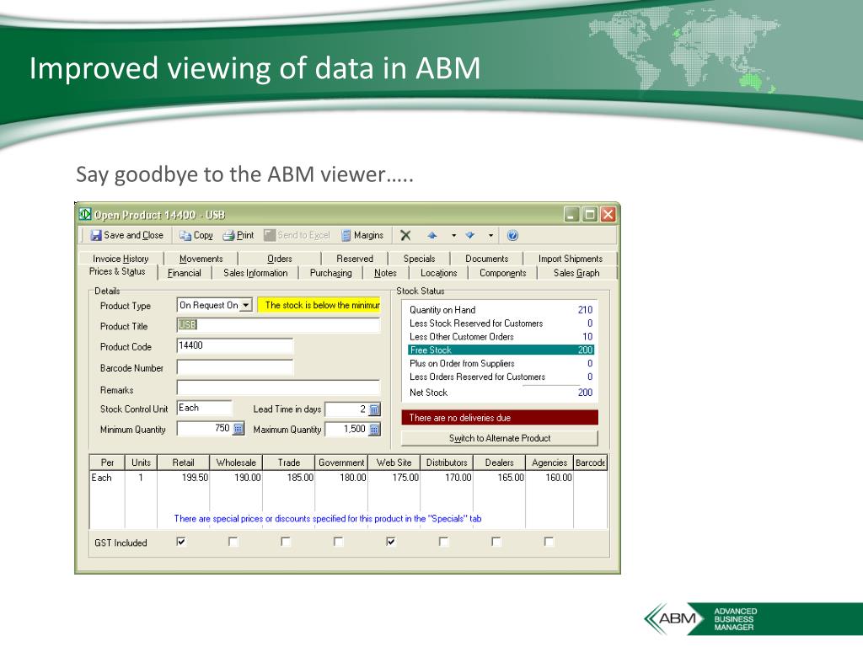Click the blue down arrow icon
Viewport: 863px width, 647px height.
click(470, 236)
